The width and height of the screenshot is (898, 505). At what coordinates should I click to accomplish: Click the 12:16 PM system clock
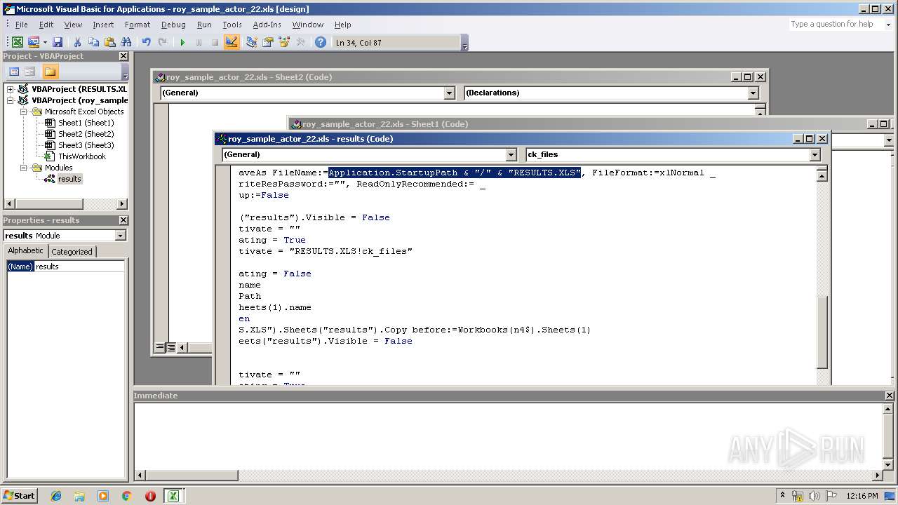point(862,496)
